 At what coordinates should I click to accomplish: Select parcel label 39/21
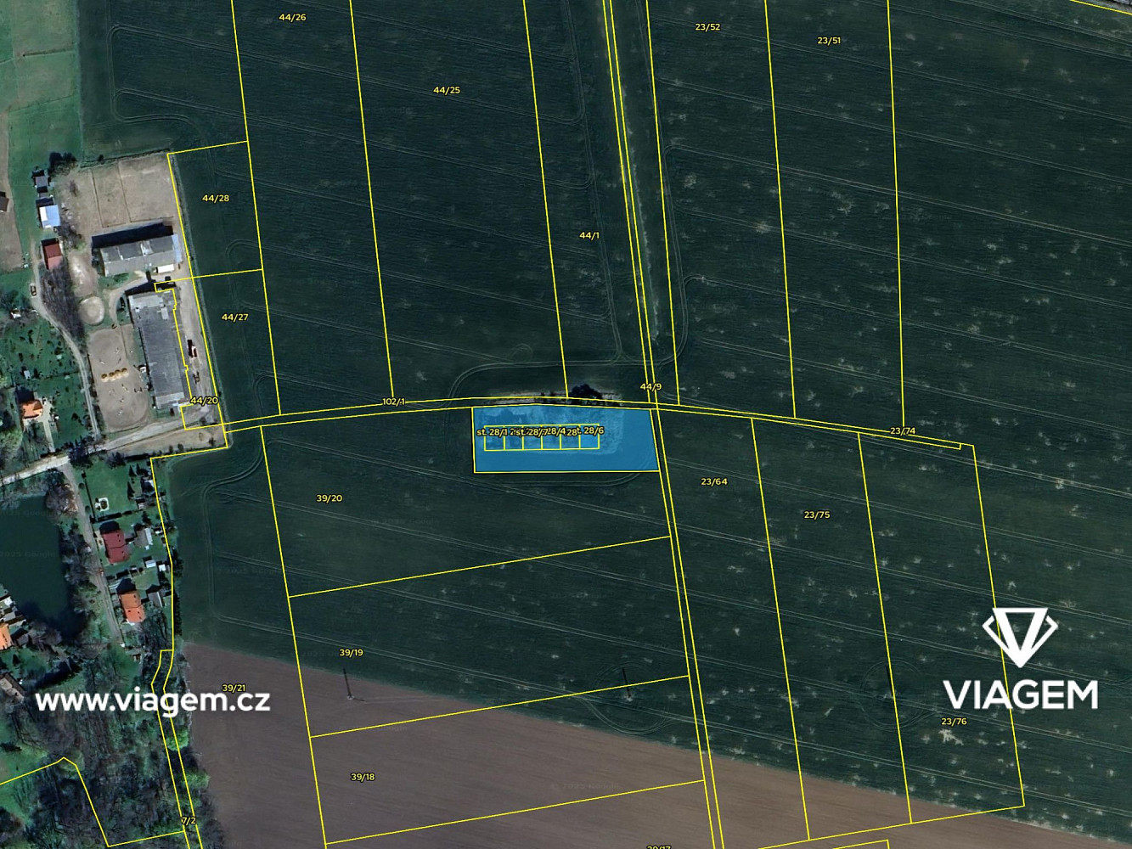234,688
